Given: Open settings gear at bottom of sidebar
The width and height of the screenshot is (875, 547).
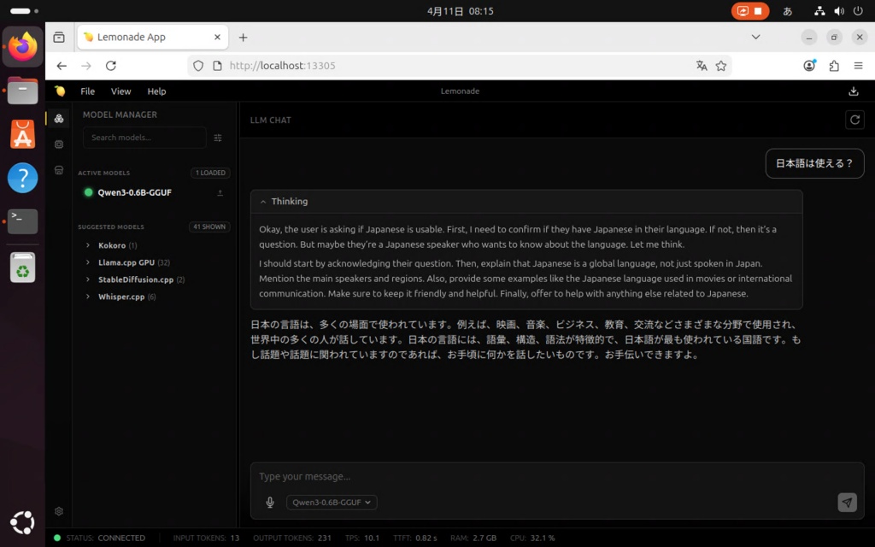Looking at the screenshot, I should point(59,511).
